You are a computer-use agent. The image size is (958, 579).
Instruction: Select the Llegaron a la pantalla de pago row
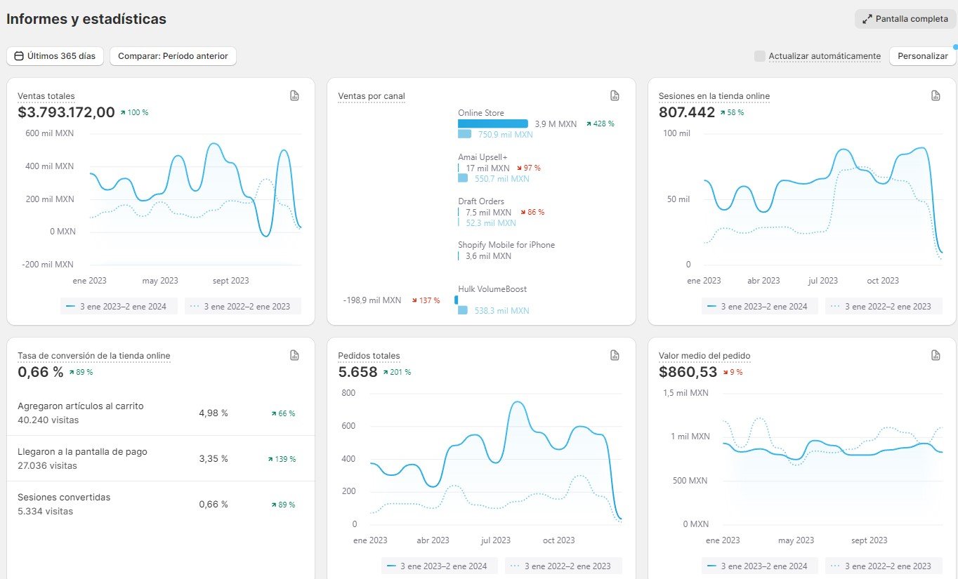160,458
